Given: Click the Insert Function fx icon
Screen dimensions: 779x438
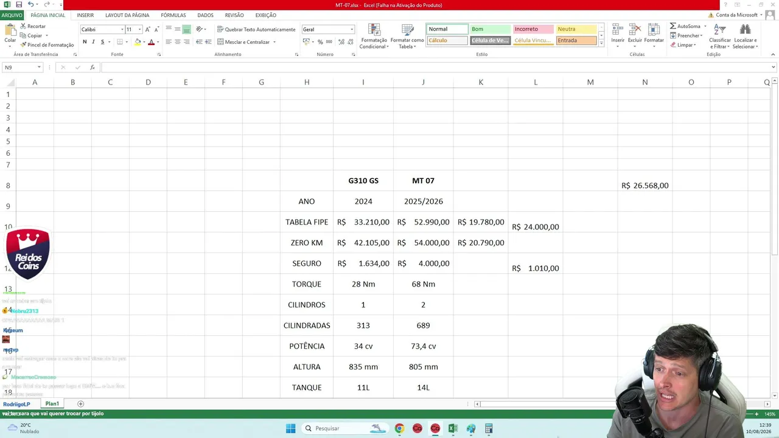Looking at the screenshot, I should (x=92, y=68).
